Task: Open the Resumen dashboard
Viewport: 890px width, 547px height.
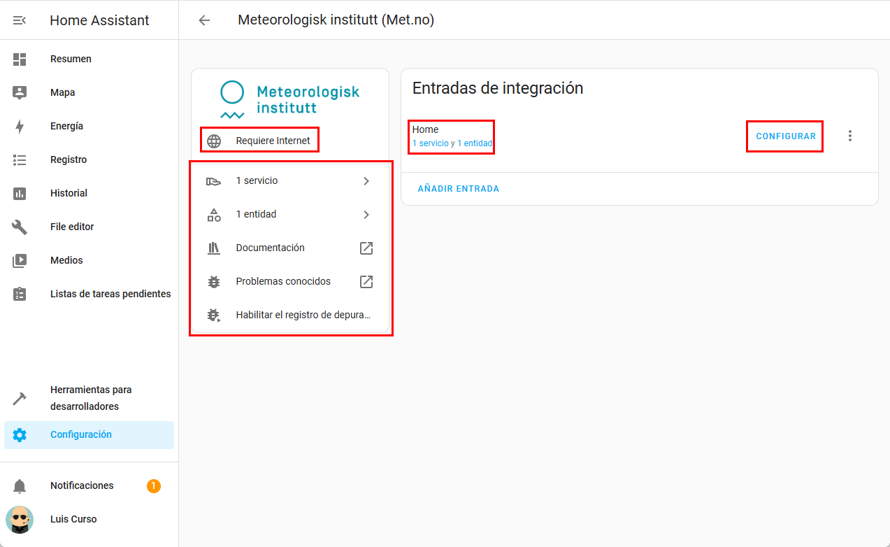Action: click(x=71, y=59)
